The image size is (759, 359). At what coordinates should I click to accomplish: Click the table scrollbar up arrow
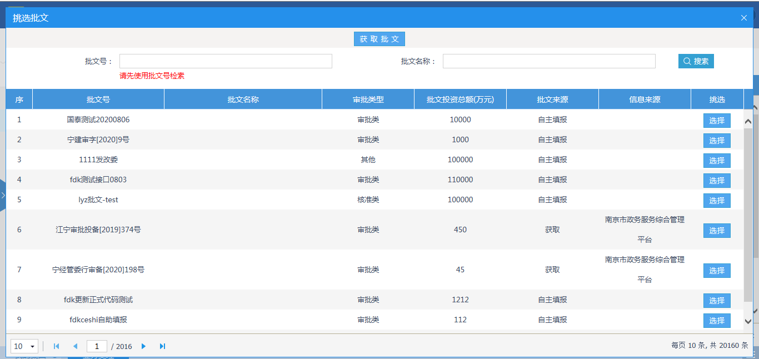click(748, 122)
